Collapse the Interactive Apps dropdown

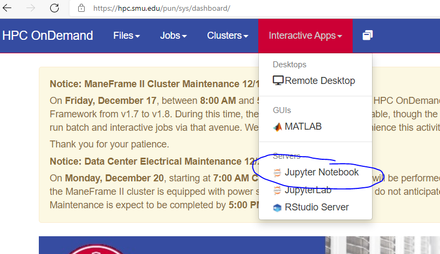[305, 36]
